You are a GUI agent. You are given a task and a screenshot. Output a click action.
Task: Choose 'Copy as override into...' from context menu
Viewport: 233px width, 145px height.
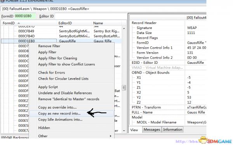pos(57,107)
